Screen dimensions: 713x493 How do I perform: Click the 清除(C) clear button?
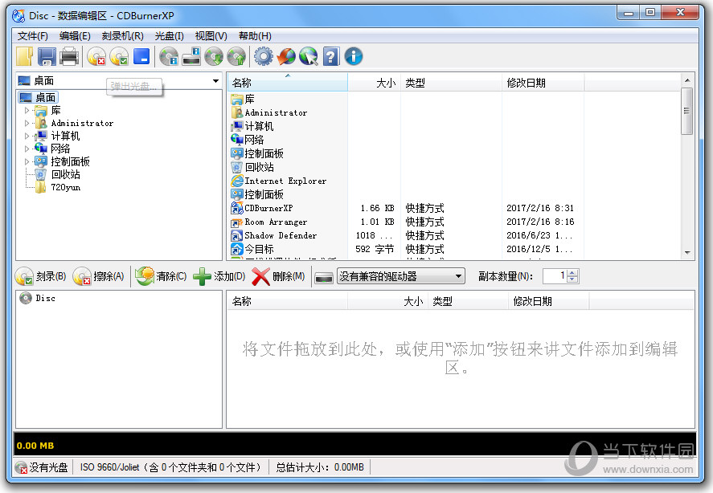coord(162,276)
